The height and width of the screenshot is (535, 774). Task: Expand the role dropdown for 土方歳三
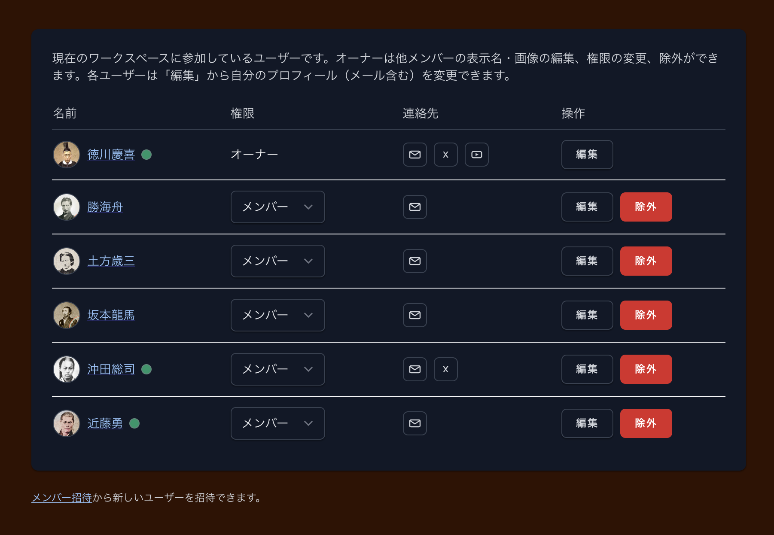coord(277,261)
